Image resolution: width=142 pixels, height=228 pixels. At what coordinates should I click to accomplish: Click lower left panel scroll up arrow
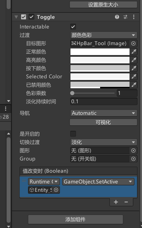[9, 134]
